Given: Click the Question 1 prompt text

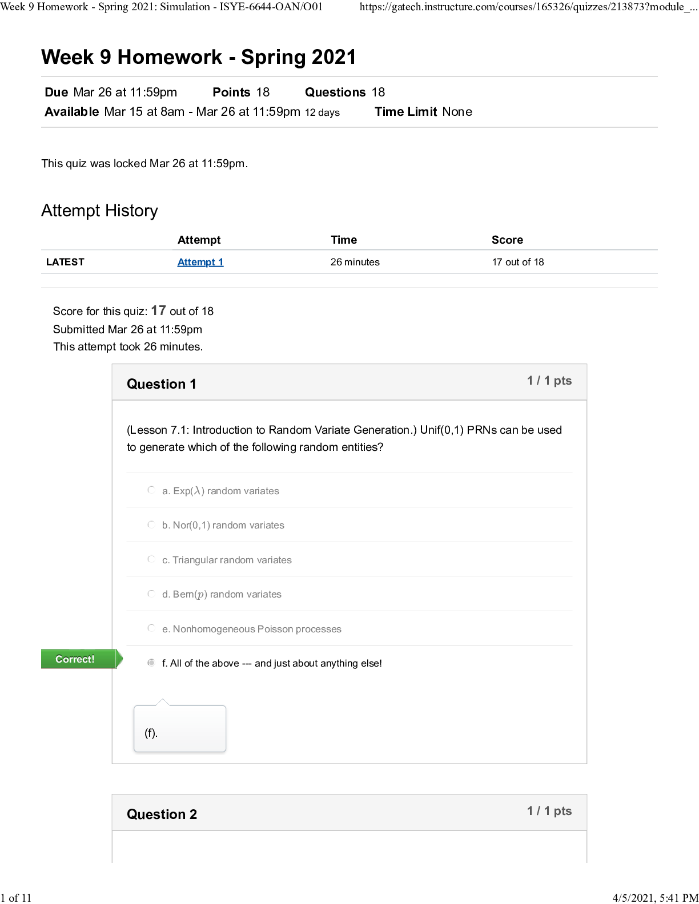Looking at the screenshot, I should click(344, 438).
